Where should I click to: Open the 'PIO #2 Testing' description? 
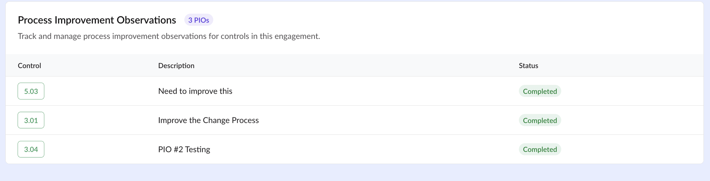point(184,149)
